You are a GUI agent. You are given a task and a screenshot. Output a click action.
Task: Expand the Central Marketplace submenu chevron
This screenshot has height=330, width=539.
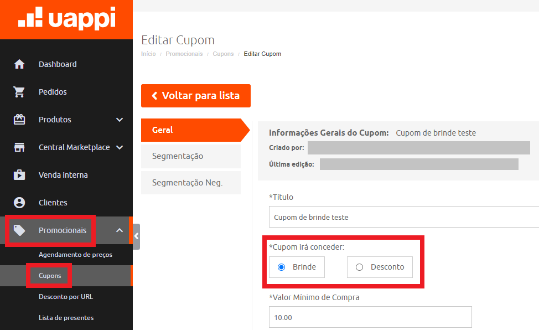click(x=120, y=147)
